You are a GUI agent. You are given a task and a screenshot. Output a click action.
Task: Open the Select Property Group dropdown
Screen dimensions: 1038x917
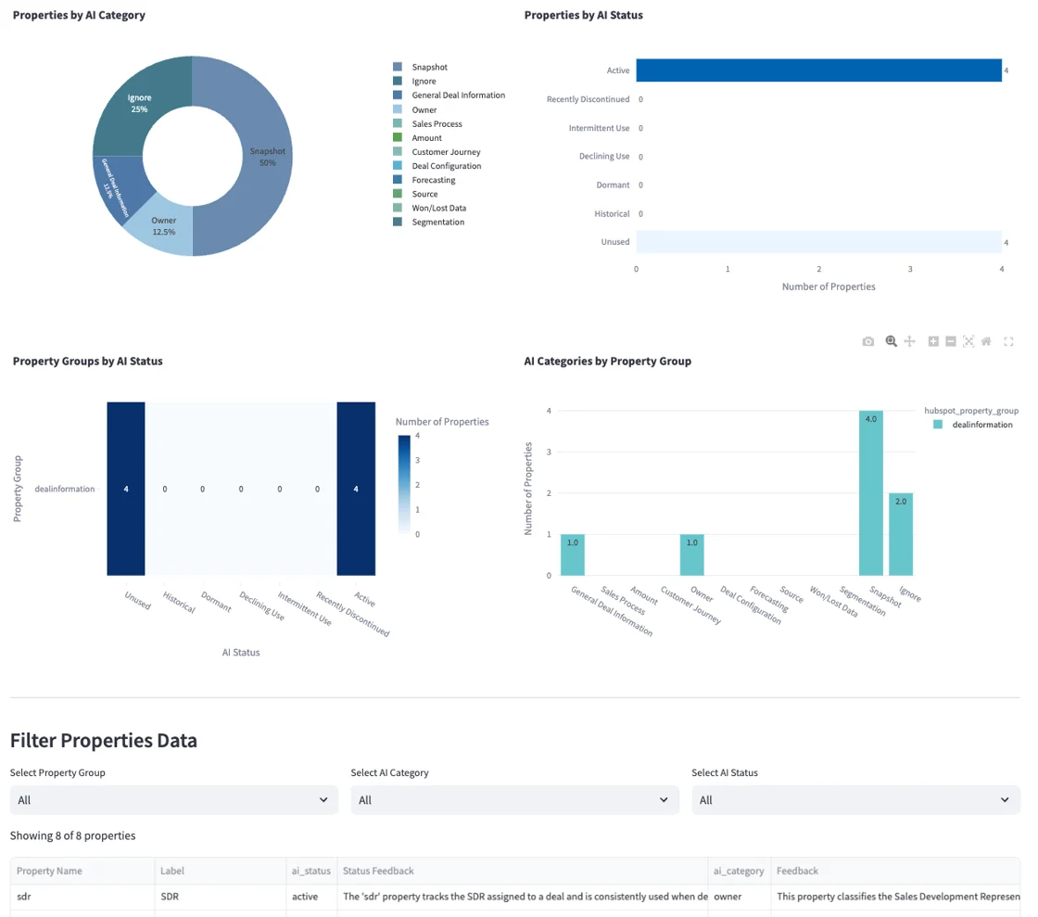(x=173, y=799)
